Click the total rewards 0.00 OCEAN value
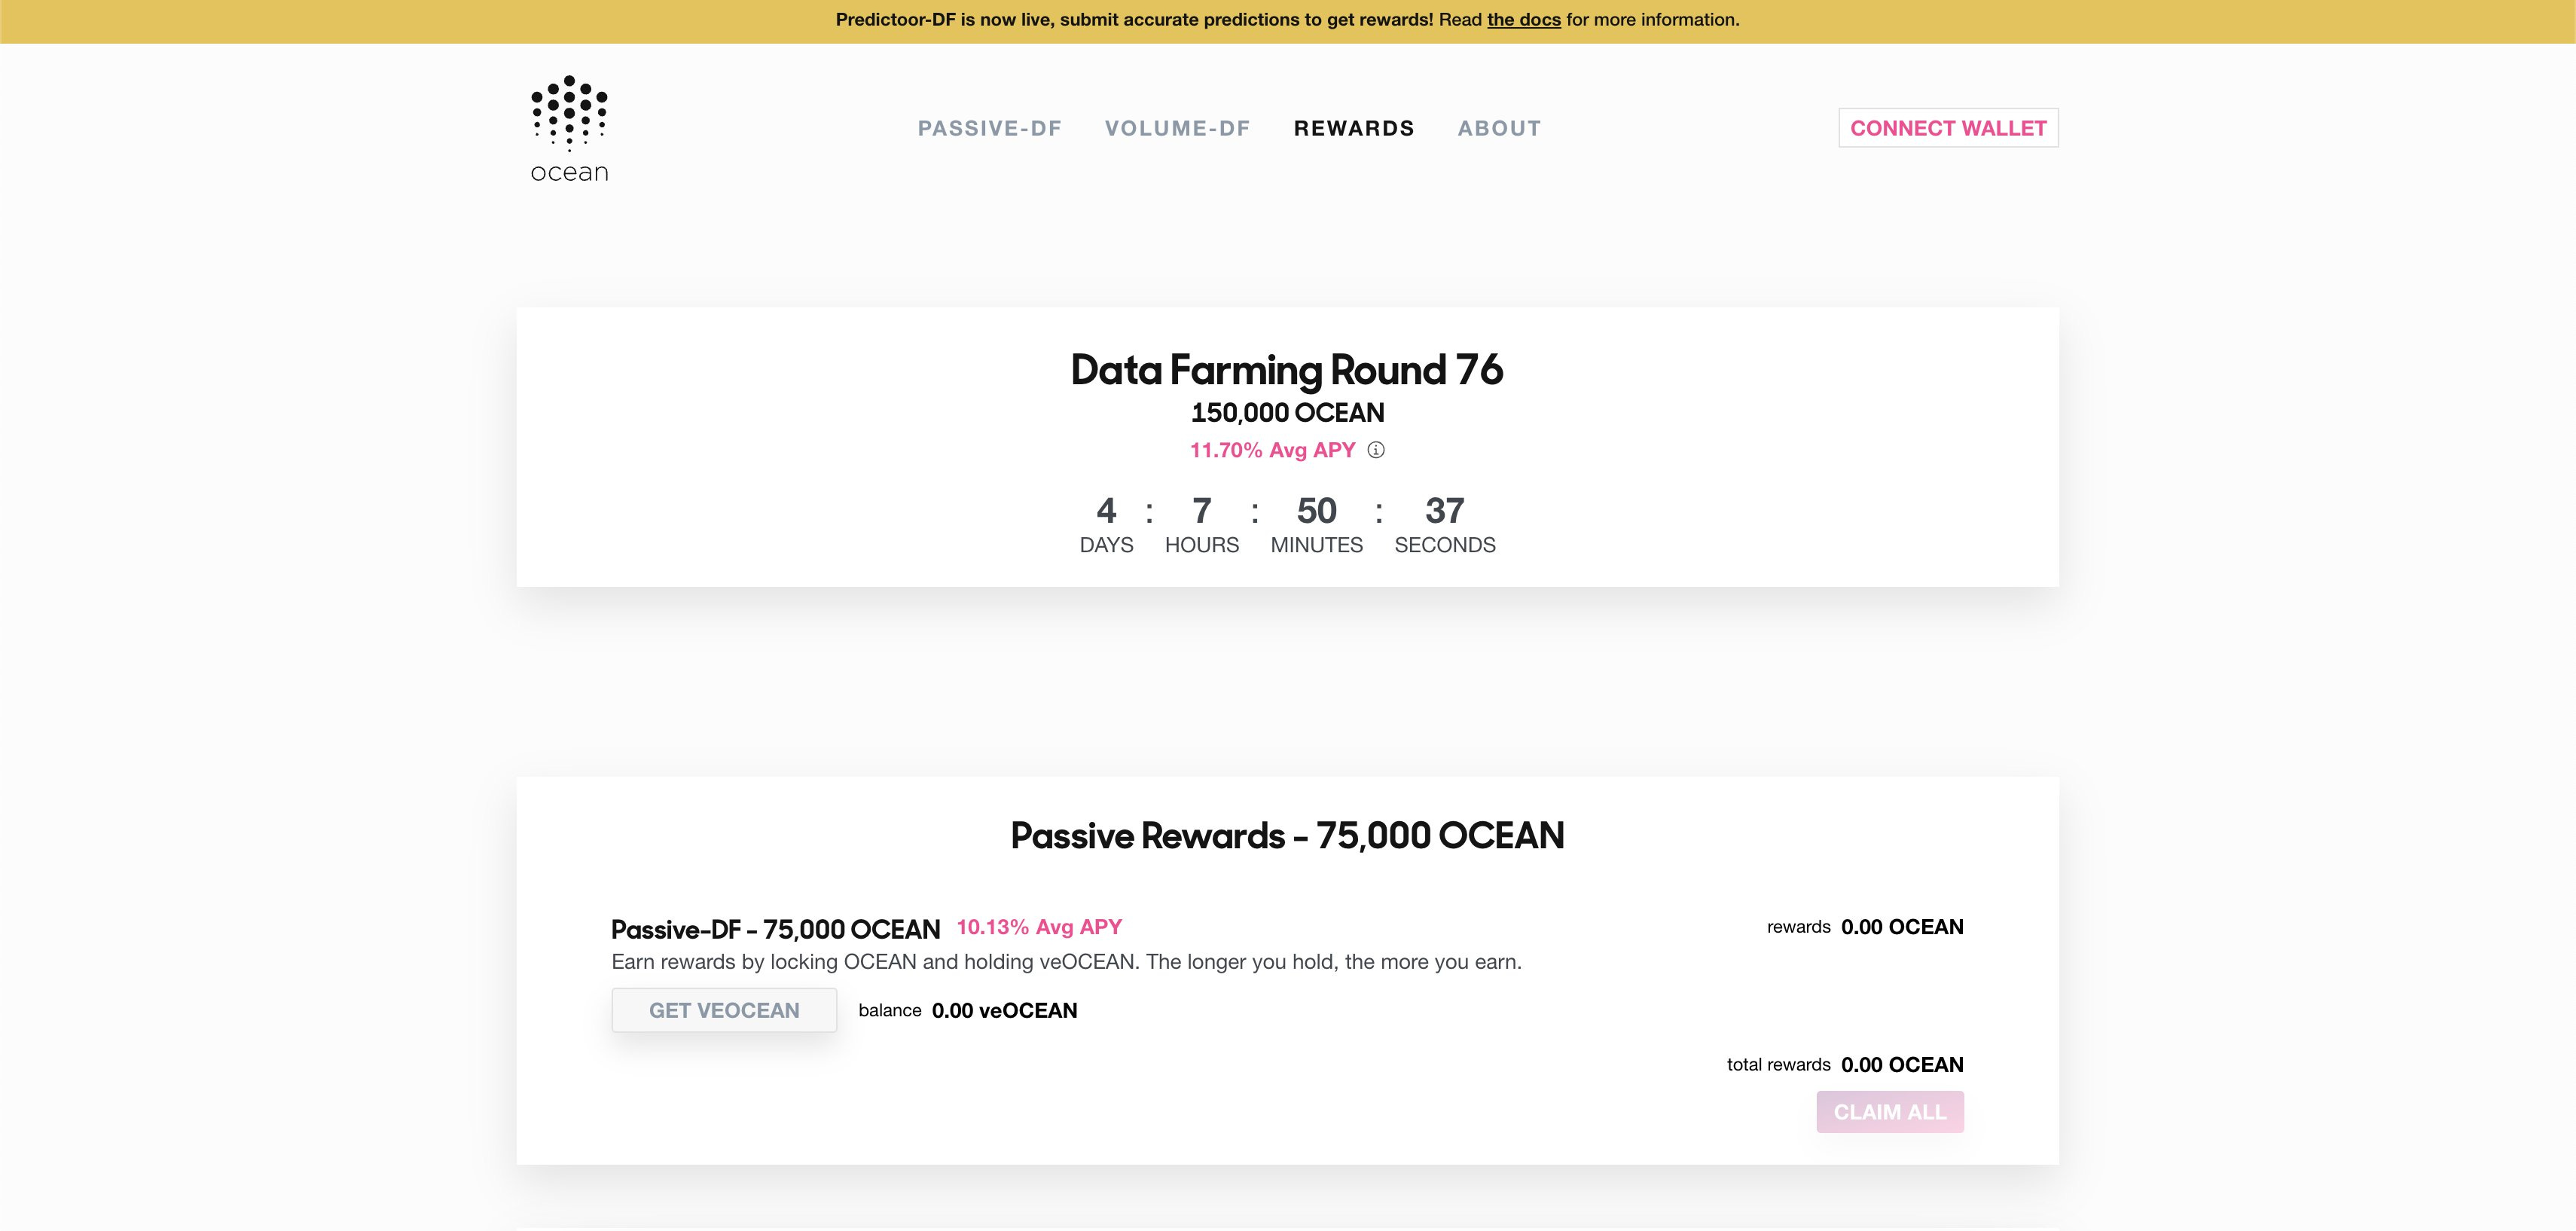 pos(1901,1065)
